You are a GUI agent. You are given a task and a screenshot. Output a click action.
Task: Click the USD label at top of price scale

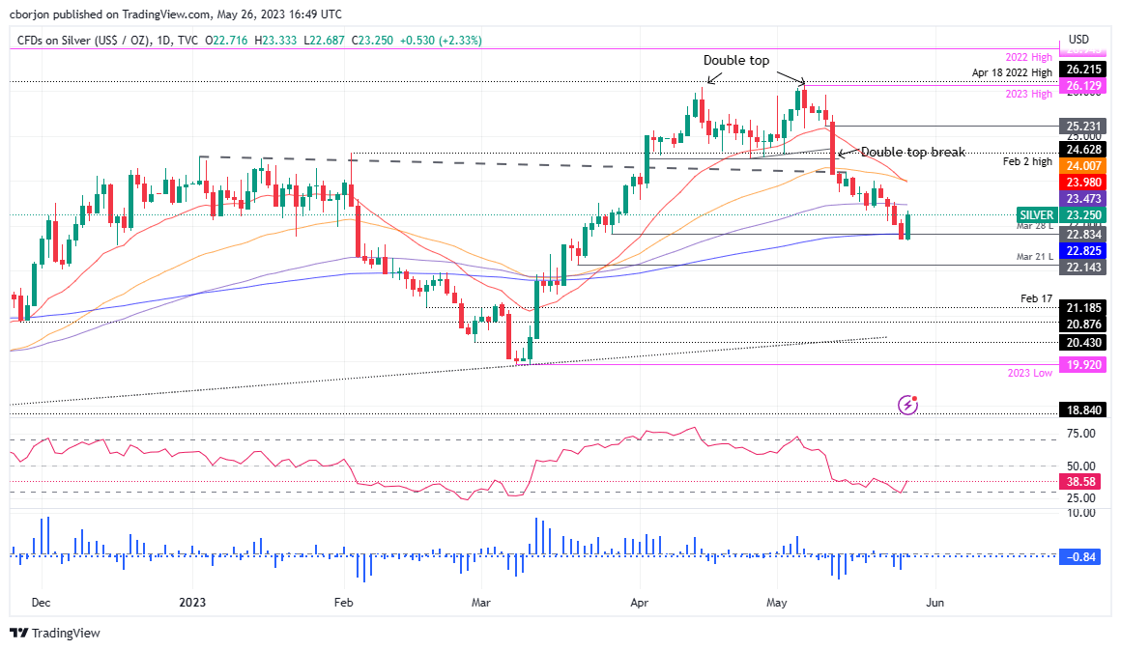(1079, 40)
